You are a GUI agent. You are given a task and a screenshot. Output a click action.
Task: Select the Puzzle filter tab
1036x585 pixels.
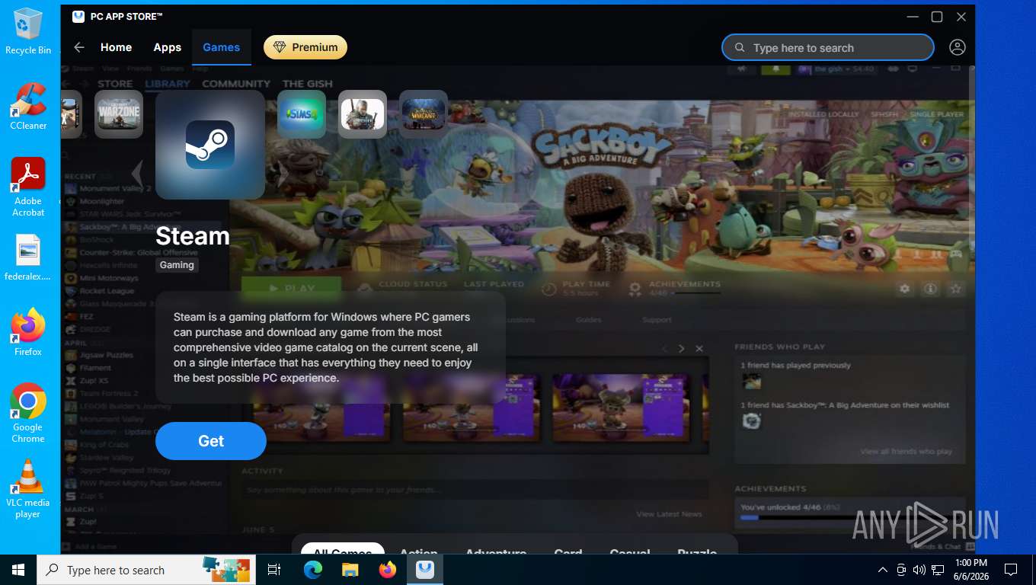697,550
